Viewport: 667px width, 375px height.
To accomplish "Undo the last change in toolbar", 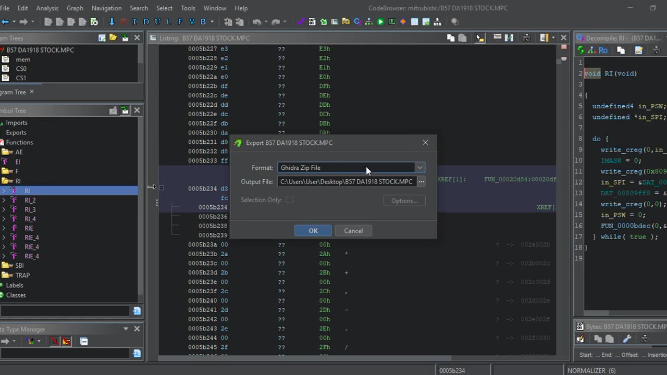I will pos(256,22).
